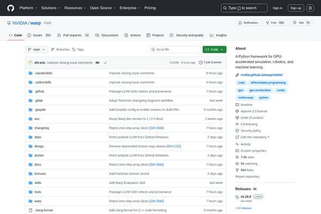The image size is (321, 214).
Task: View repository Tags
Action: 78,50
